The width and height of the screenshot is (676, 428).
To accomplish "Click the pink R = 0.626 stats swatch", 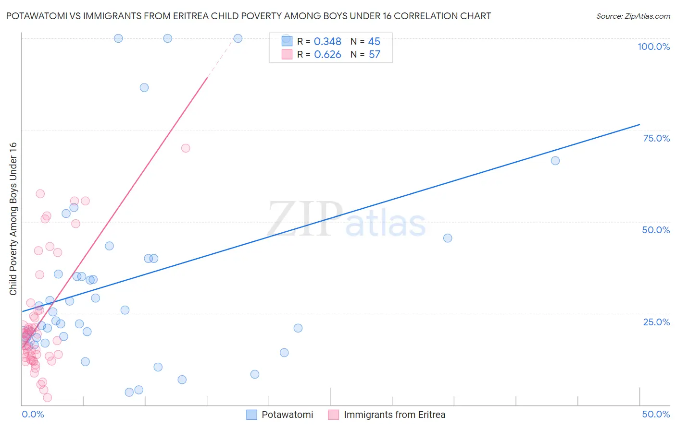I will (287, 54).
